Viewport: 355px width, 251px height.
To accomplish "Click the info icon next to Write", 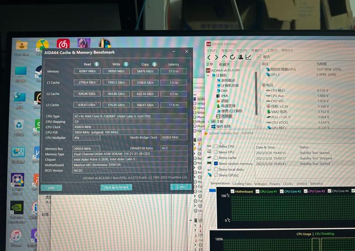I will pyautogui.click(x=126, y=64).
